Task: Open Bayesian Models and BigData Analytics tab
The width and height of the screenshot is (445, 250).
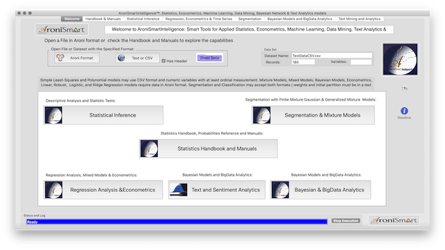Action: (x=300, y=19)
